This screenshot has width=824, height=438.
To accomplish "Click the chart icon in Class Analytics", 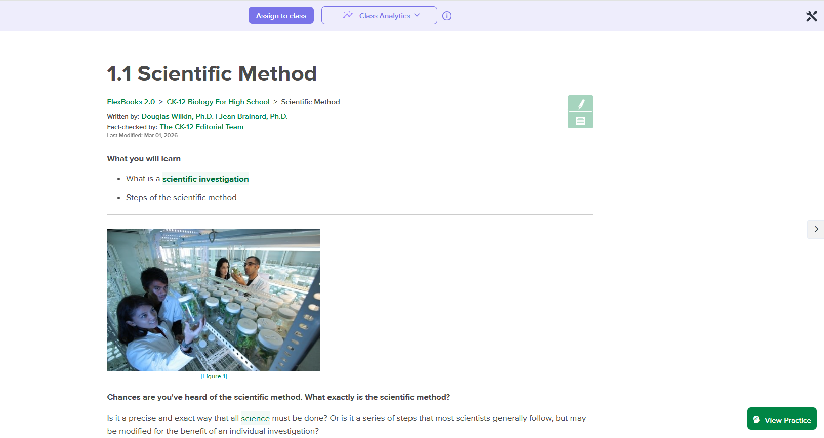I will tap(348, 15).
